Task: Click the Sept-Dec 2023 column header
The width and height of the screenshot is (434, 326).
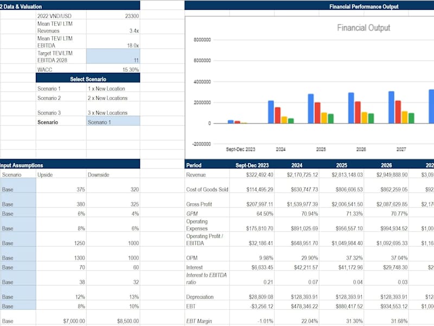Action: 252,165
